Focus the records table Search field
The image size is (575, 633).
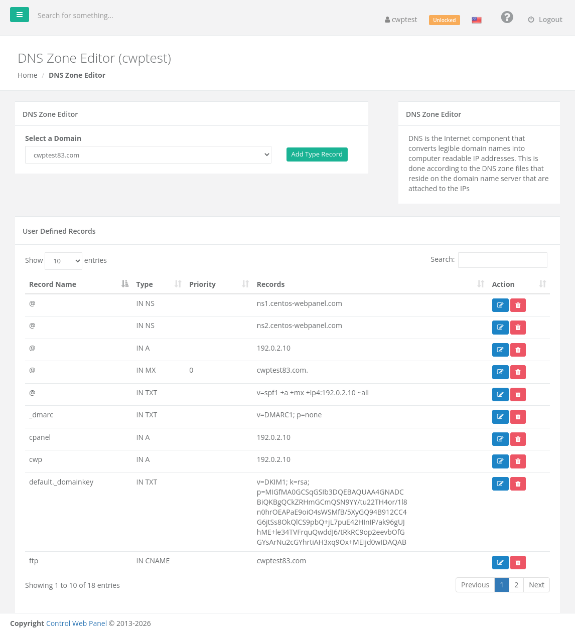point(503,260)
